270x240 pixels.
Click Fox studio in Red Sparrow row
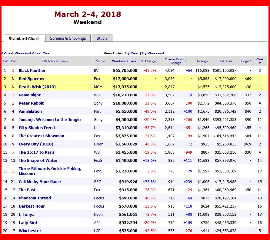[97, 79]
